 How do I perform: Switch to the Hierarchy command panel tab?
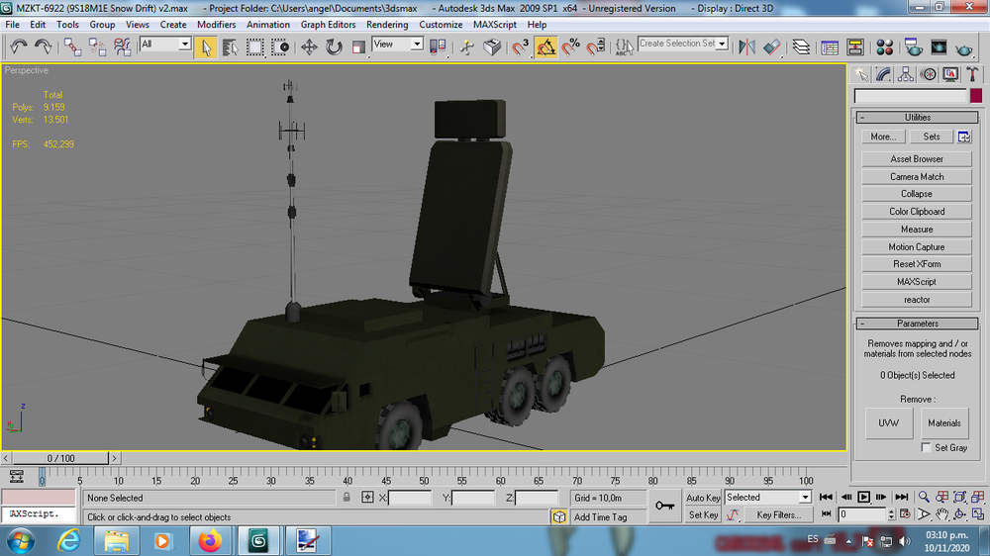pyautogui.click(x=906, y=74)
